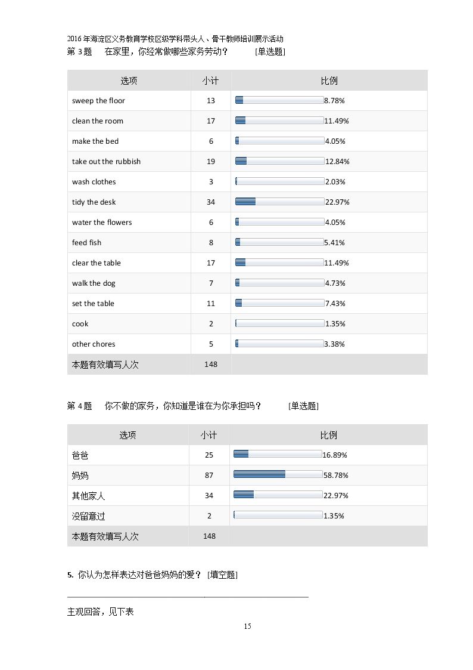Click the 'walk the dog' progress bar
This screenshot has width=473, height=670.
point(280,282)
